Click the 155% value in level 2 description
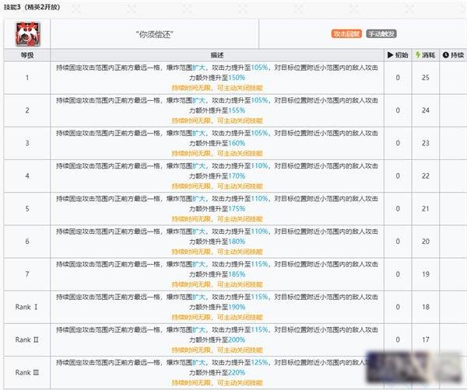This screenshot has width=467, height=390. (237, 110)
